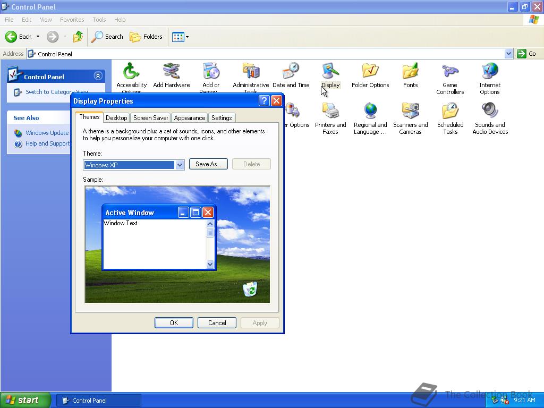This screenshot has width=544, height=408.
Task: Open the Back history dropdown arrow
Action: point(38,37)
